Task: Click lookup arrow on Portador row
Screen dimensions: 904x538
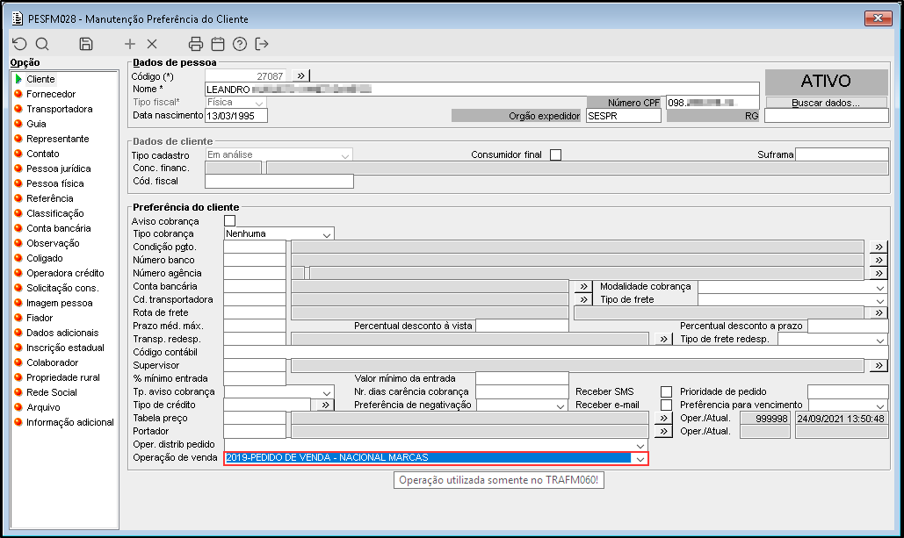Action: (x=663, y=431)
